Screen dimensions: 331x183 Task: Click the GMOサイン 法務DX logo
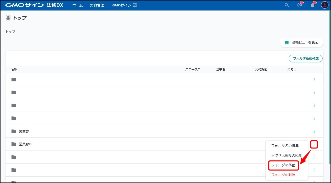coord(34,5)
